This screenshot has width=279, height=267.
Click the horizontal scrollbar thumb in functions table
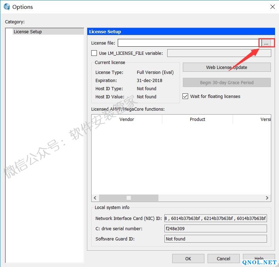[129, 198]
